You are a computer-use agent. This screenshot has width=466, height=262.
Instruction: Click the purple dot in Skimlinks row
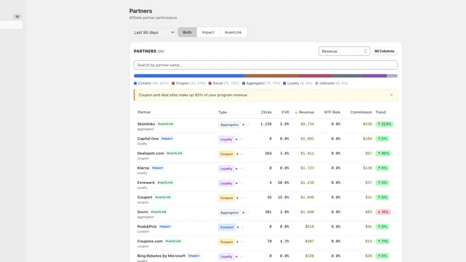243,125
